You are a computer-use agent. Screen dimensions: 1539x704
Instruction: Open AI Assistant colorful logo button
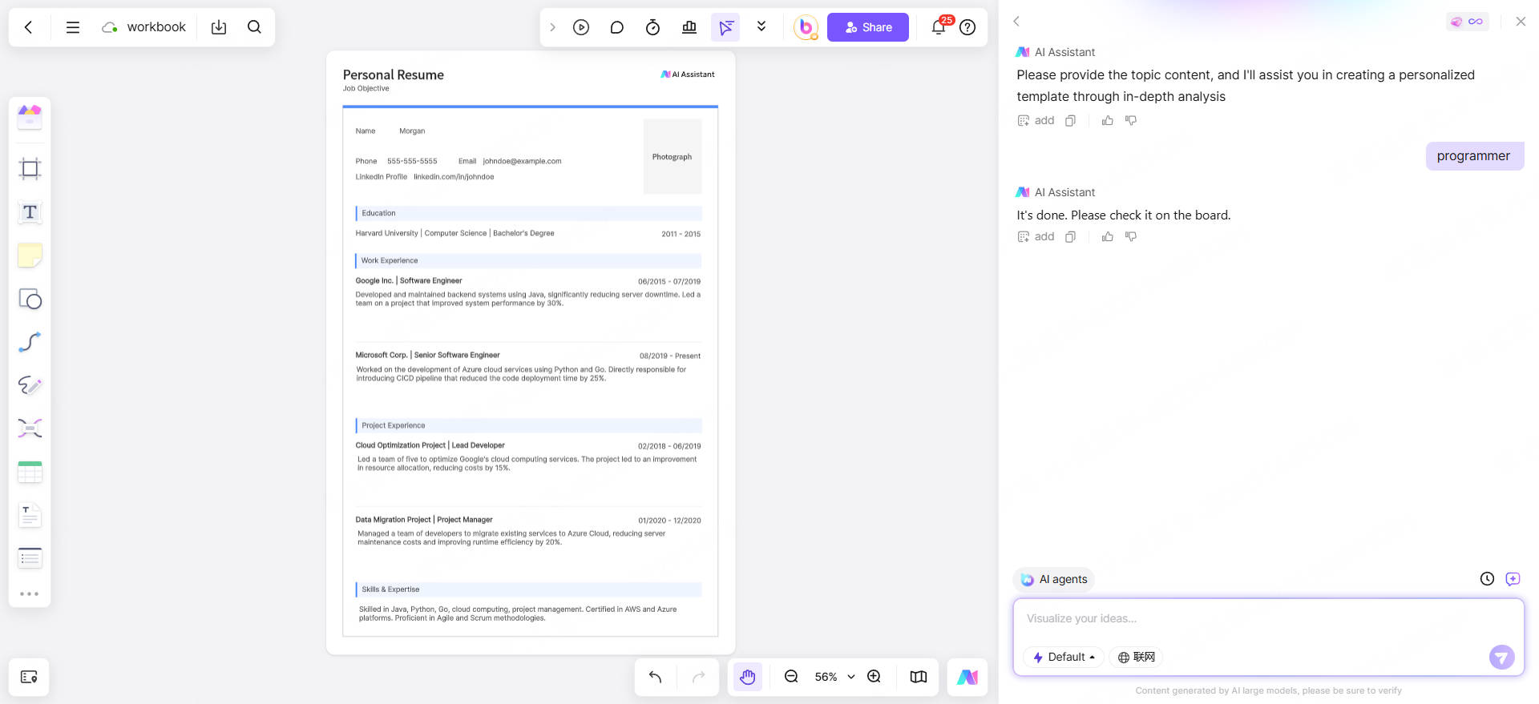click(x=967, y=677)
